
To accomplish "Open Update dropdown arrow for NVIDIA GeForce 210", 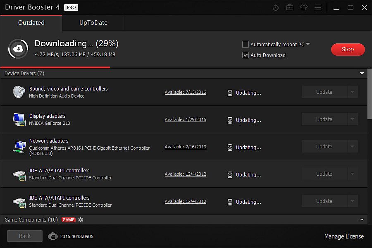I will point(353,119).
